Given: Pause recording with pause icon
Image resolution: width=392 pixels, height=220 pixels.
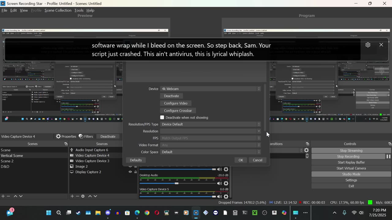Looking at the screenshot, I should 388,156.
